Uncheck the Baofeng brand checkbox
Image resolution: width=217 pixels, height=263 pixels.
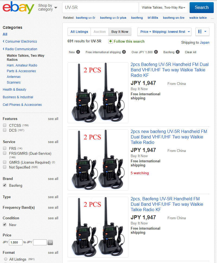point(5,185)
